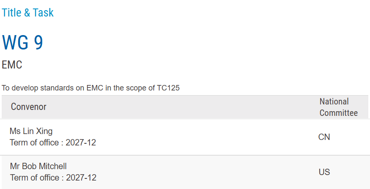Click the number 9 in the WG title
The image size is (370, 189).
tap(38, 43)
